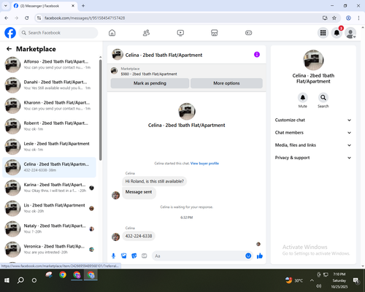365x292 pixels.
Task: Click the message text field Aa
Action: point(199,256)
